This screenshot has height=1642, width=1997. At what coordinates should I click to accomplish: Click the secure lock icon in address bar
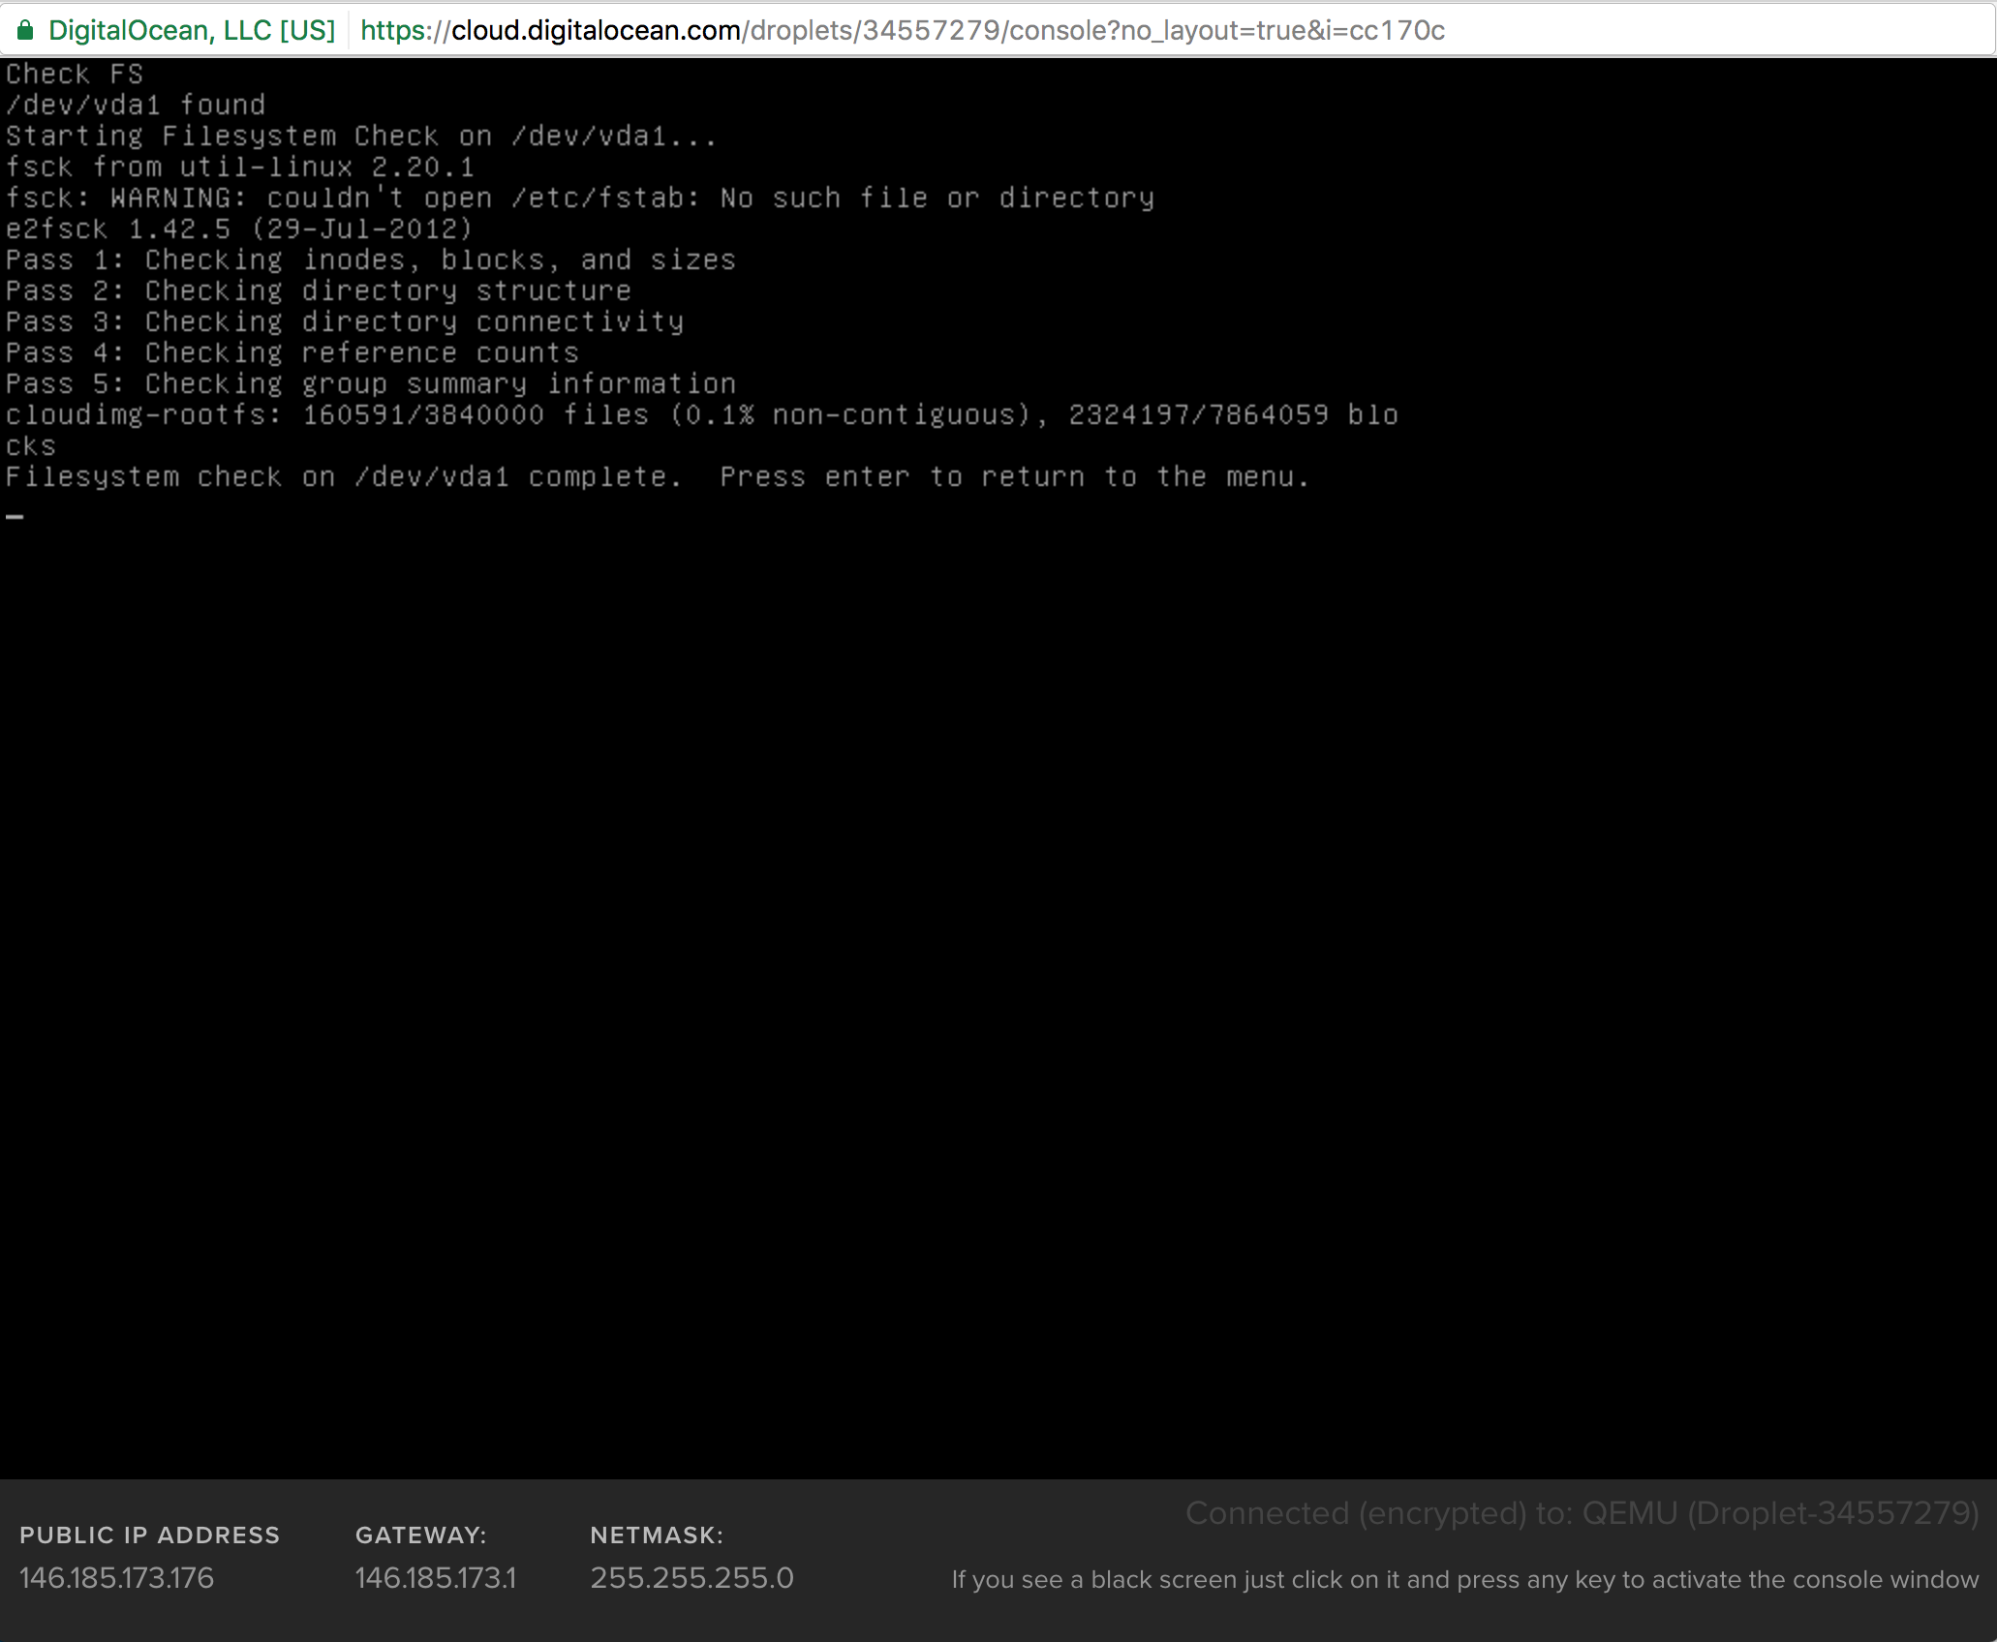(25, 30)
